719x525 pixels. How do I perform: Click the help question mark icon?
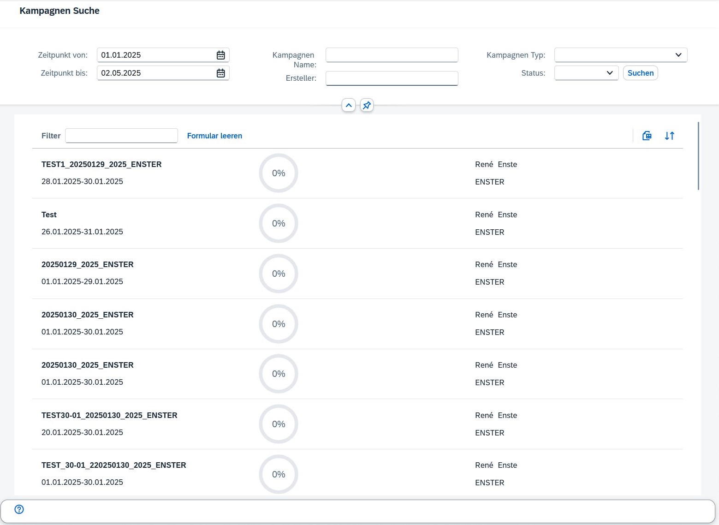19,509
